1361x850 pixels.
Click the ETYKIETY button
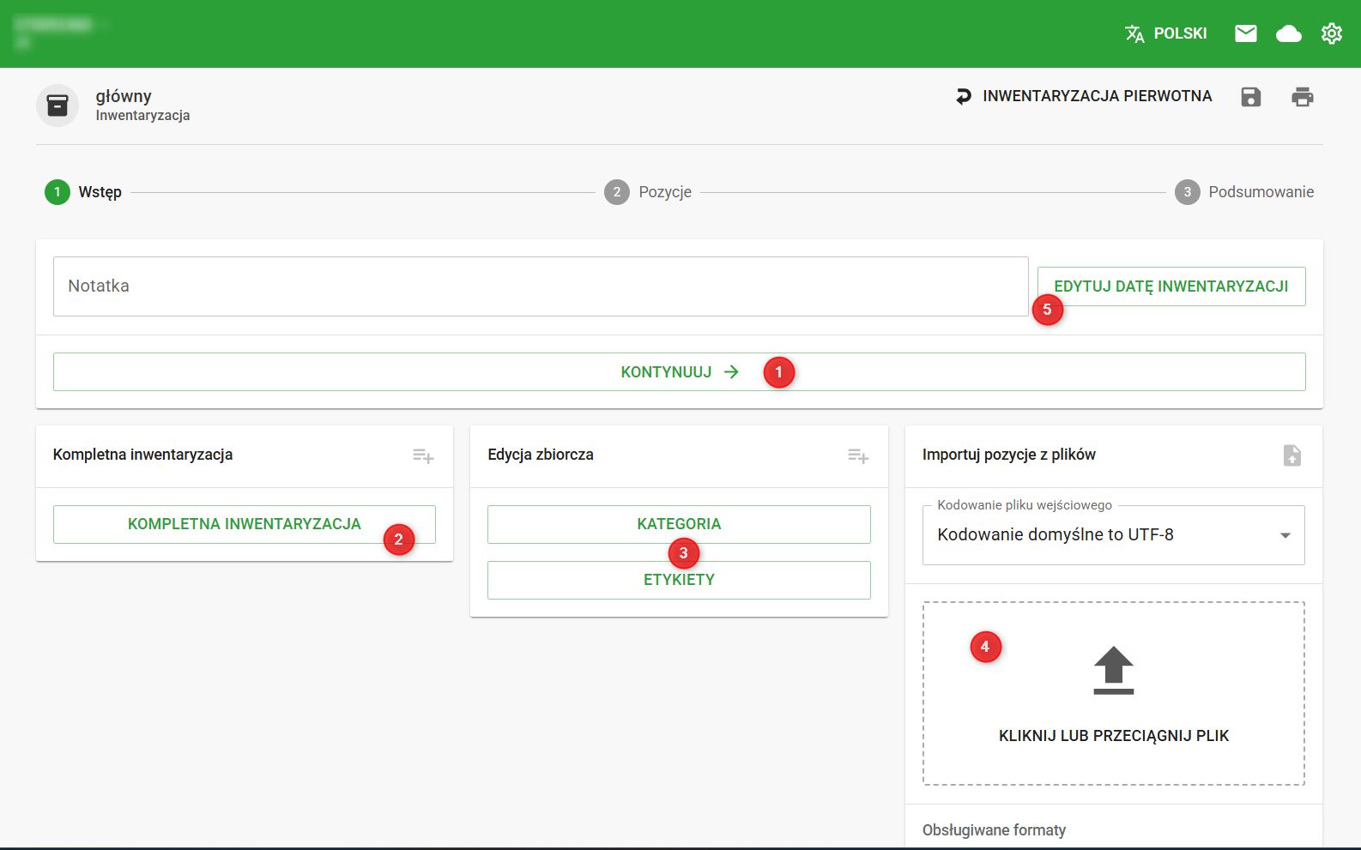[678, 582]
